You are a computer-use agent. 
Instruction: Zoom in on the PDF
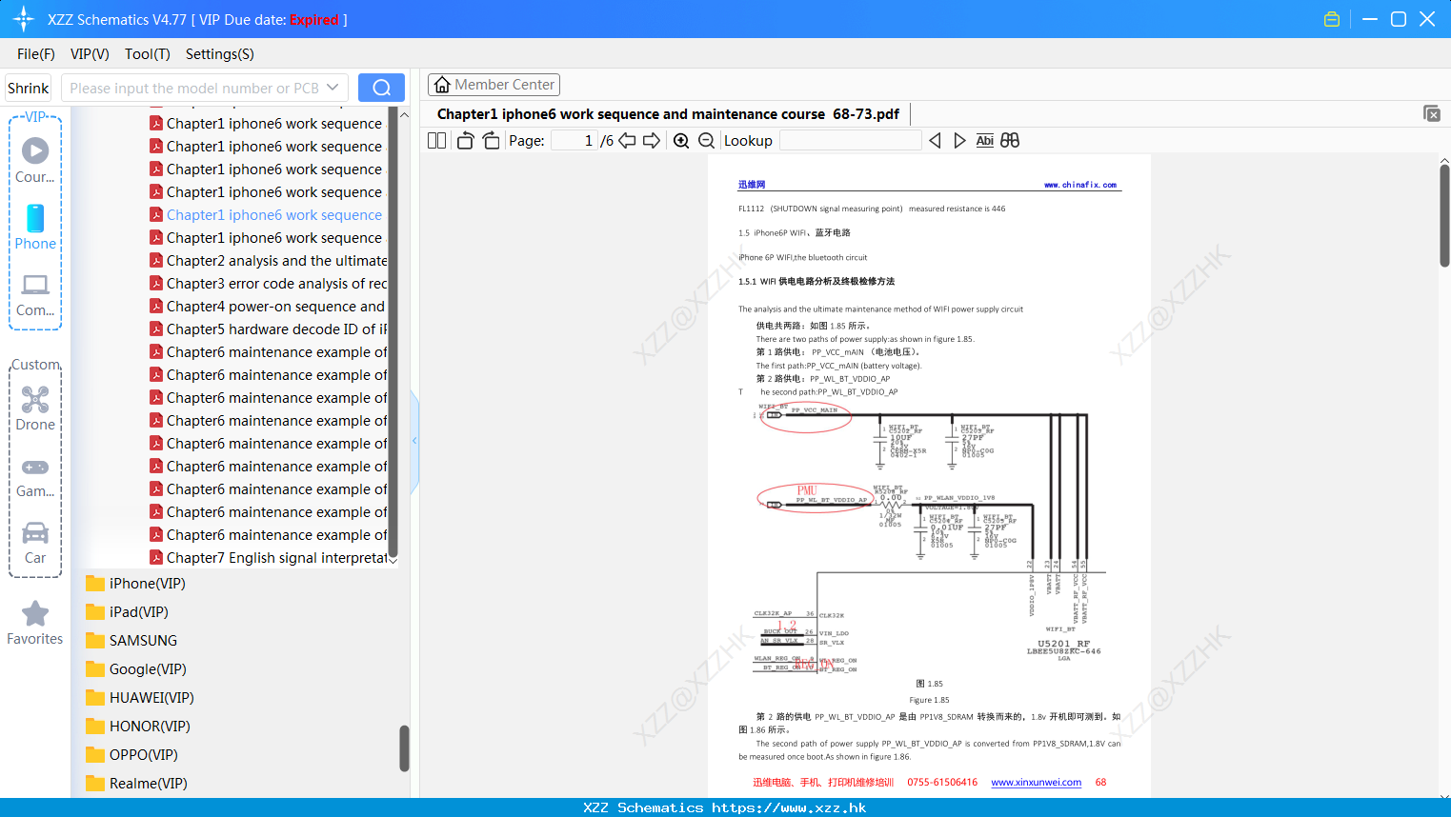[x=681, y=140]
